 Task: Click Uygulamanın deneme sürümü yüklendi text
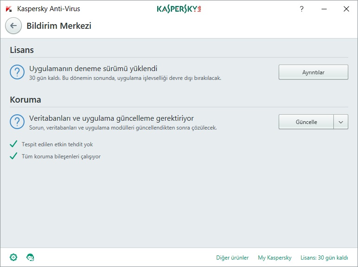pos(93,69)
